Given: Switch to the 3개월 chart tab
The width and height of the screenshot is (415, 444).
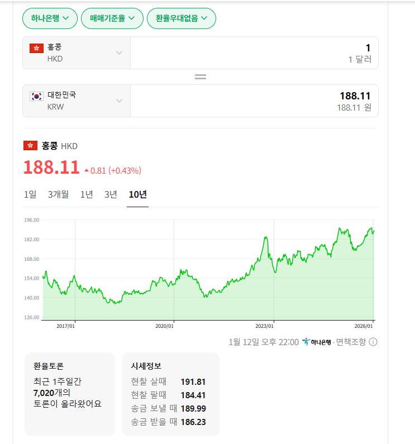Looking at the screenshot, I should [58, 194].
